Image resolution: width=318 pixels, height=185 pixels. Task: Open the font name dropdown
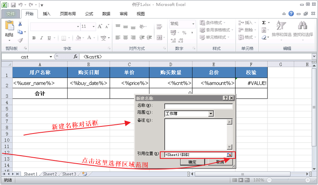coord(78,27)
